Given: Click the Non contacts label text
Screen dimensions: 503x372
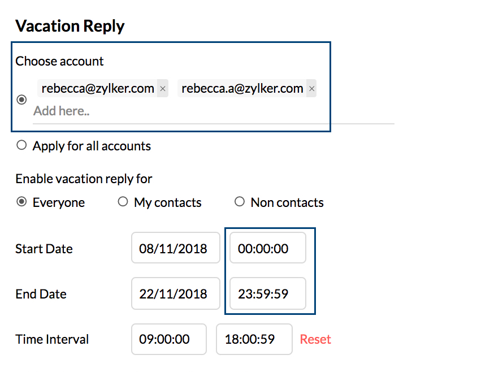Looking at the screenshot, I should 287,202.
